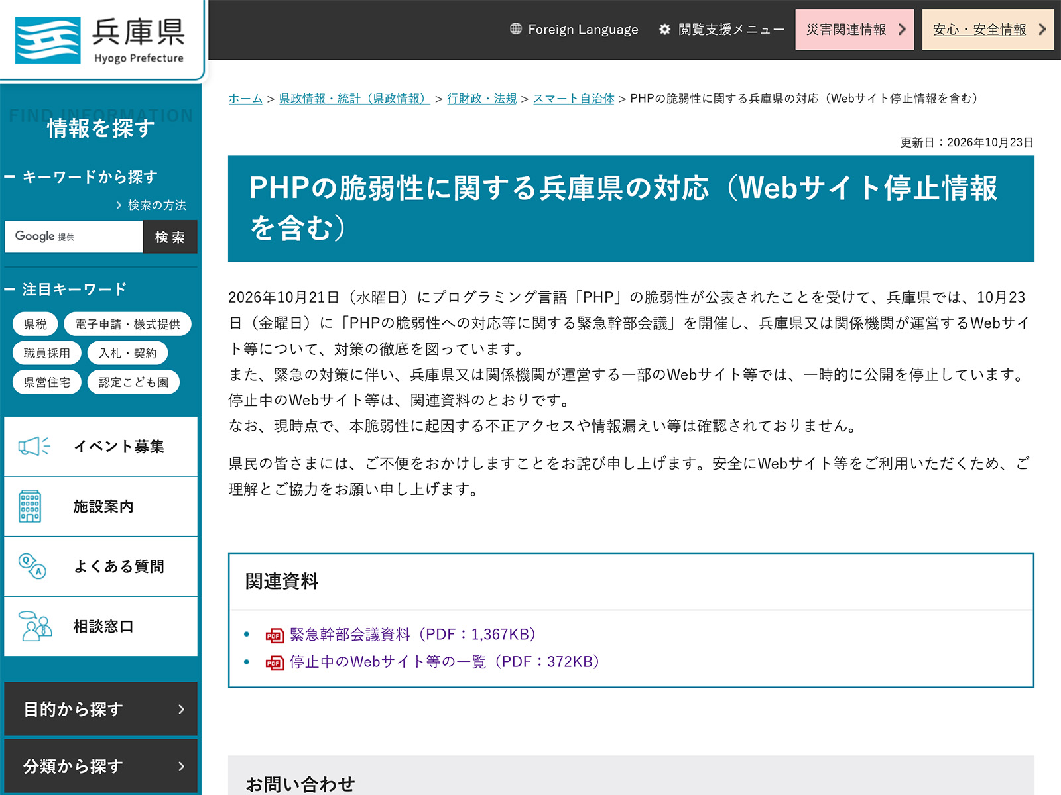Open the Foreign Language menu
The width and height of the screenshot is (1061, 795).
click(x=574, y=29)
